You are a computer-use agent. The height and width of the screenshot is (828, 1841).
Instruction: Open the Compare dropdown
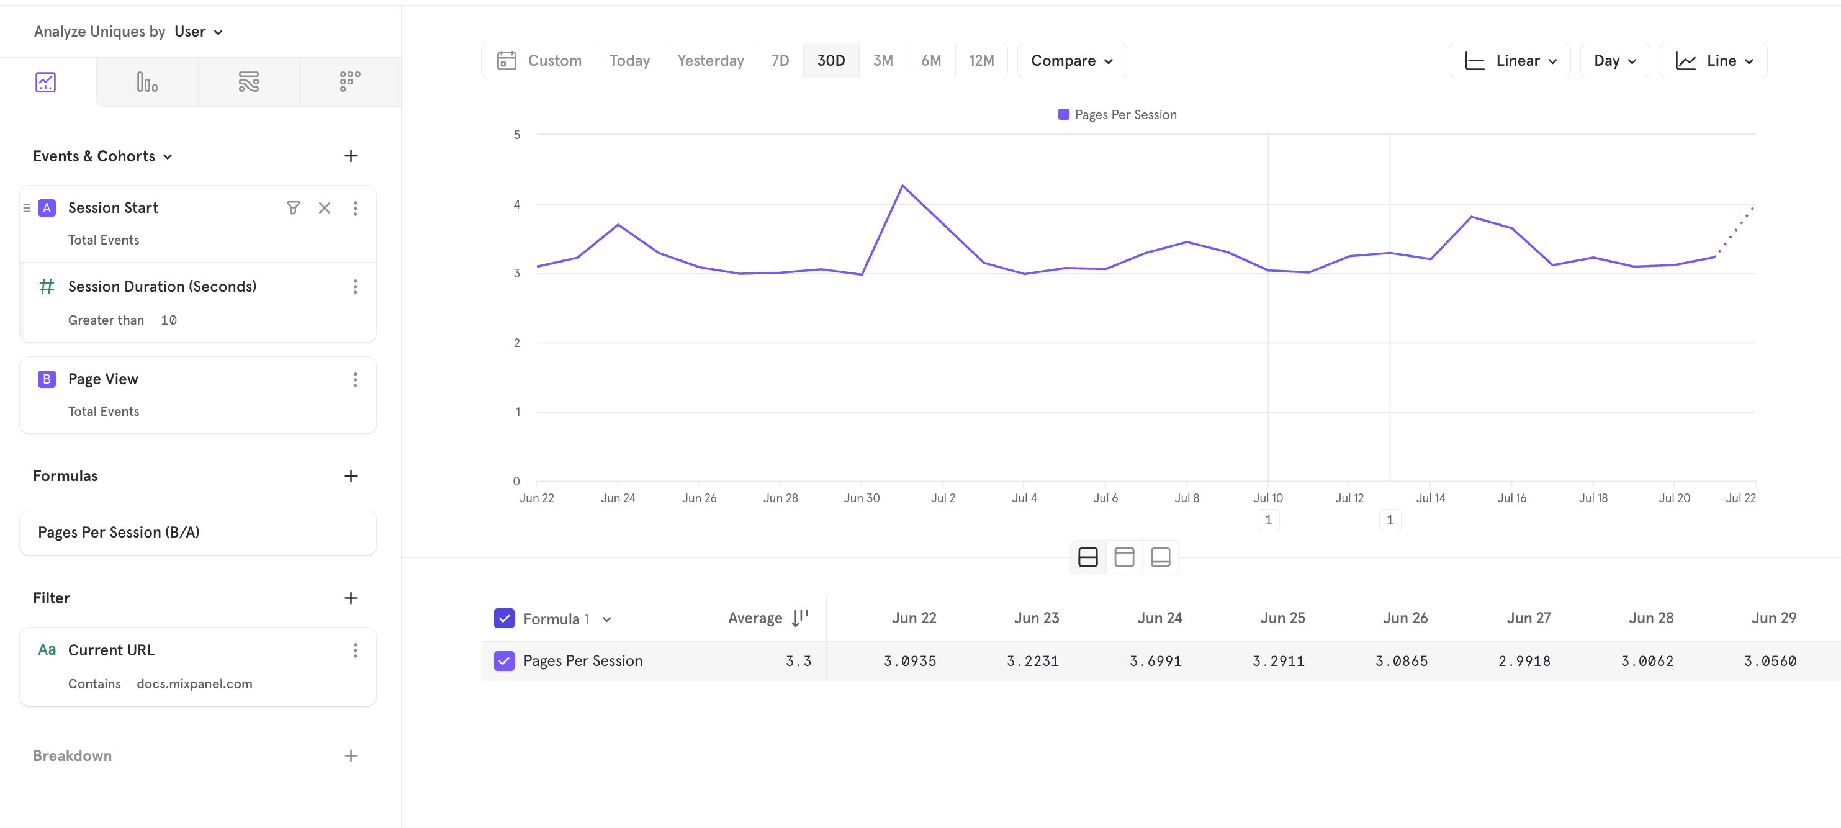[1071, 61]
